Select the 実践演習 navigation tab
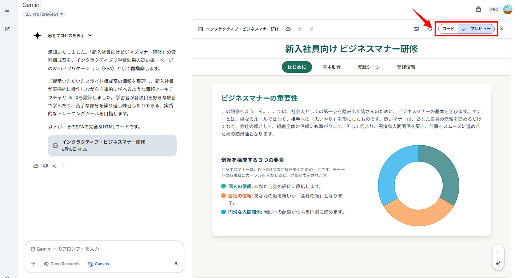 tap(406, 67)
